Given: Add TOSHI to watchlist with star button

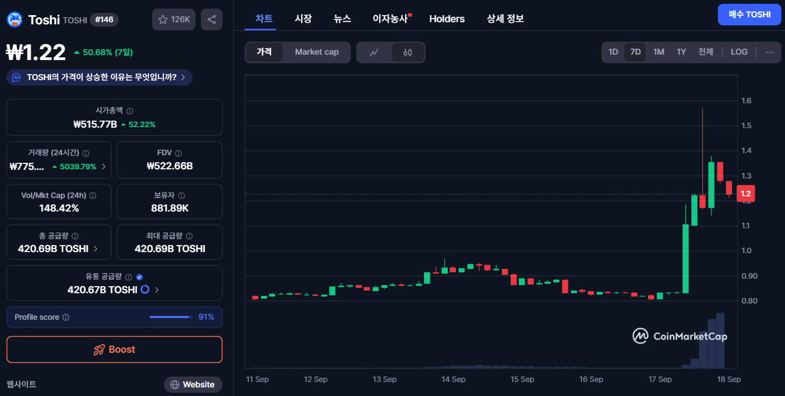Looking at the screenshot, I should pyautogui.click(x=173, y=19).
